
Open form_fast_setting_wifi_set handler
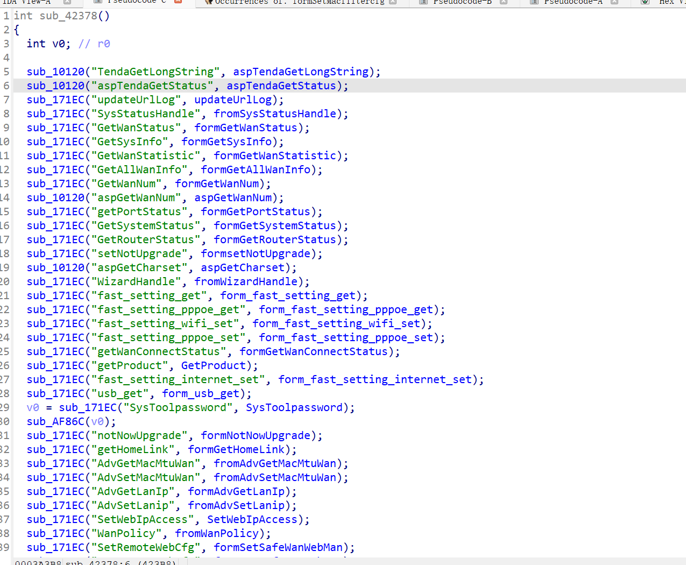pyautogui.click(x=336, y=323)
